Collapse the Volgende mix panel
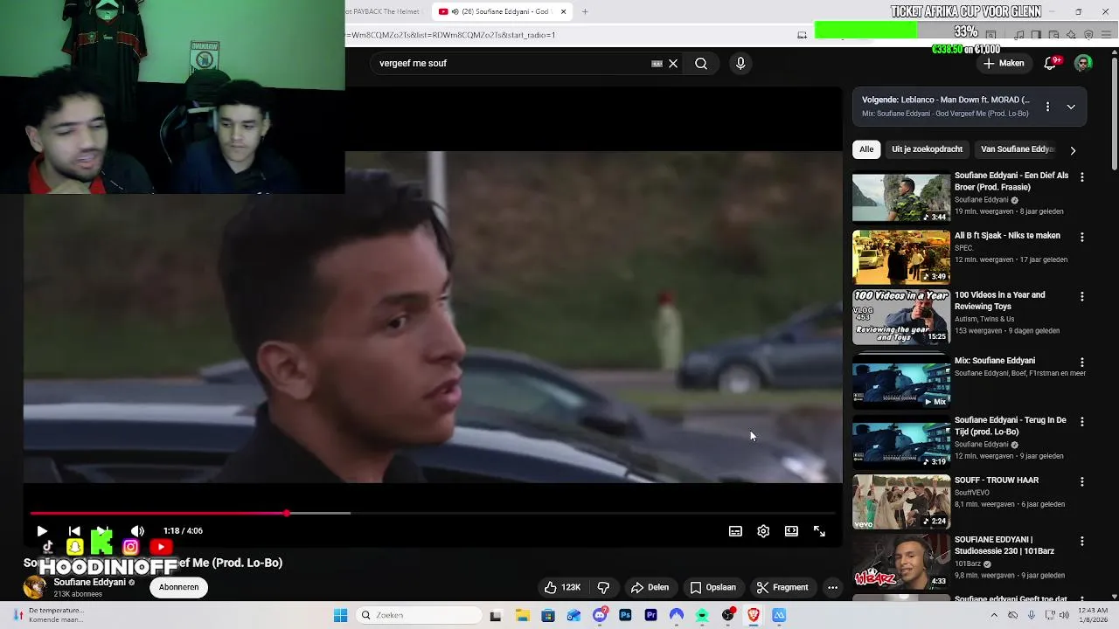 [1071, 107]
